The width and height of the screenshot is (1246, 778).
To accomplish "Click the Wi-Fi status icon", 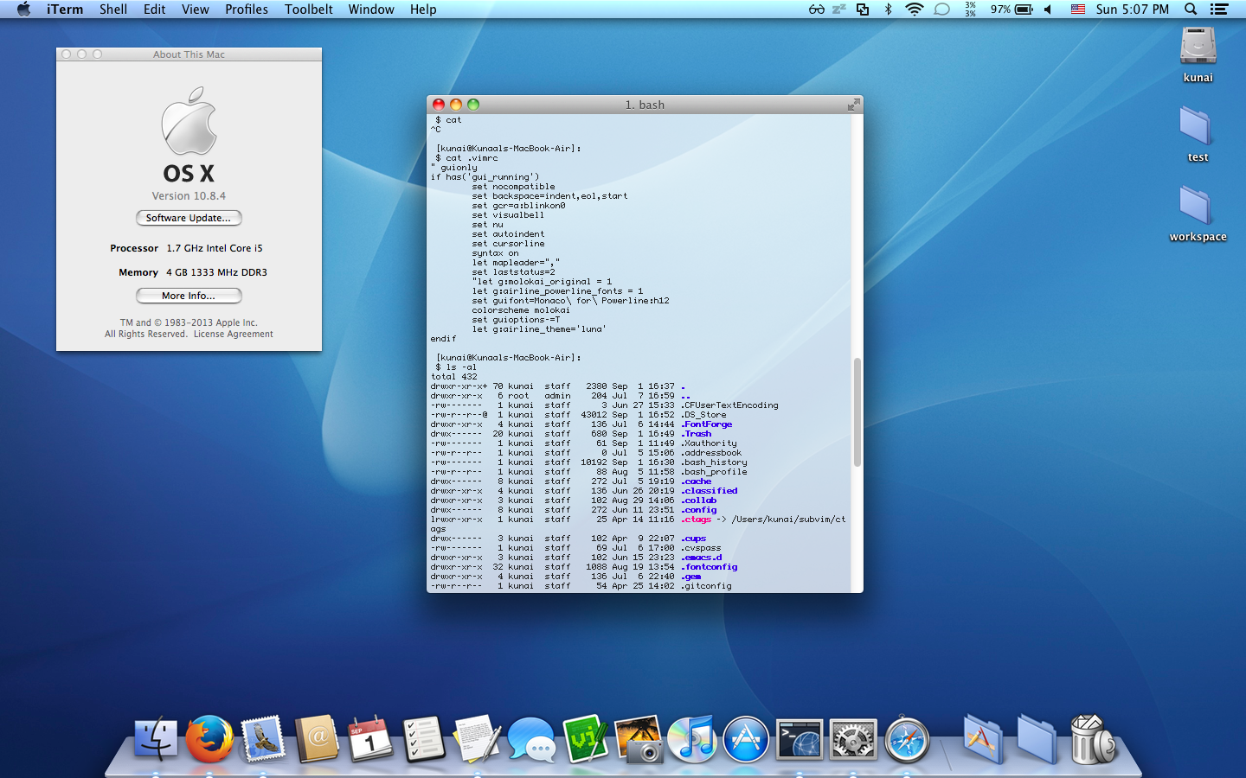I will [x=915, y=10].
